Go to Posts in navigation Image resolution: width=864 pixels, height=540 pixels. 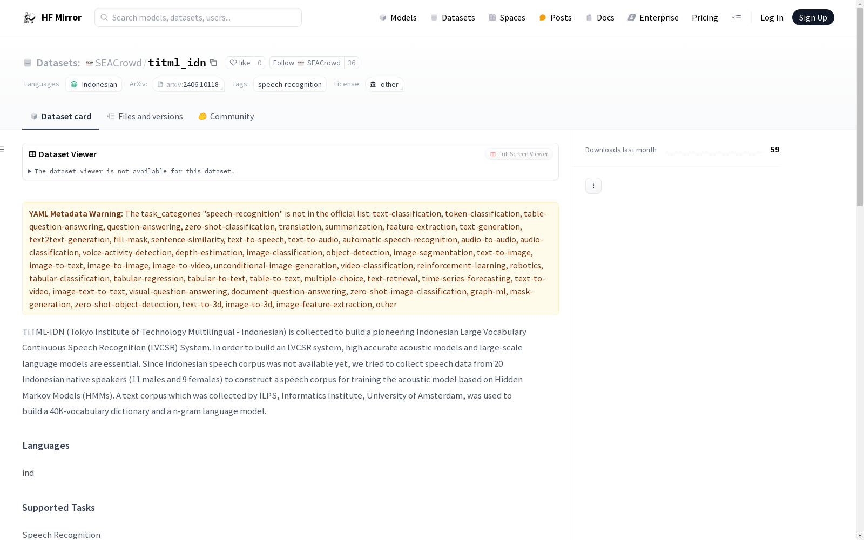(555, 17)
